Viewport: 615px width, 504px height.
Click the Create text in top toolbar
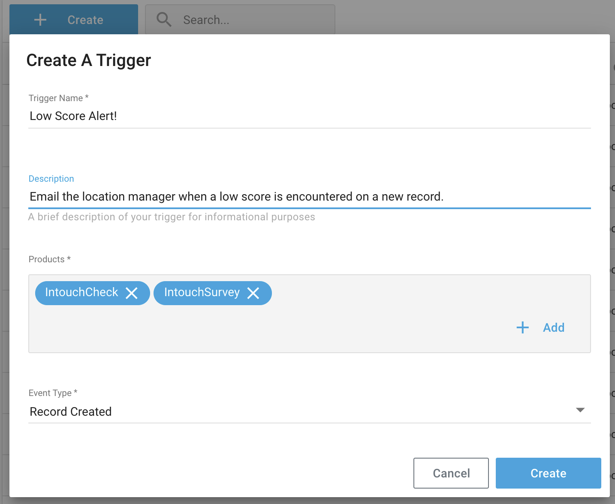[85, 20]
